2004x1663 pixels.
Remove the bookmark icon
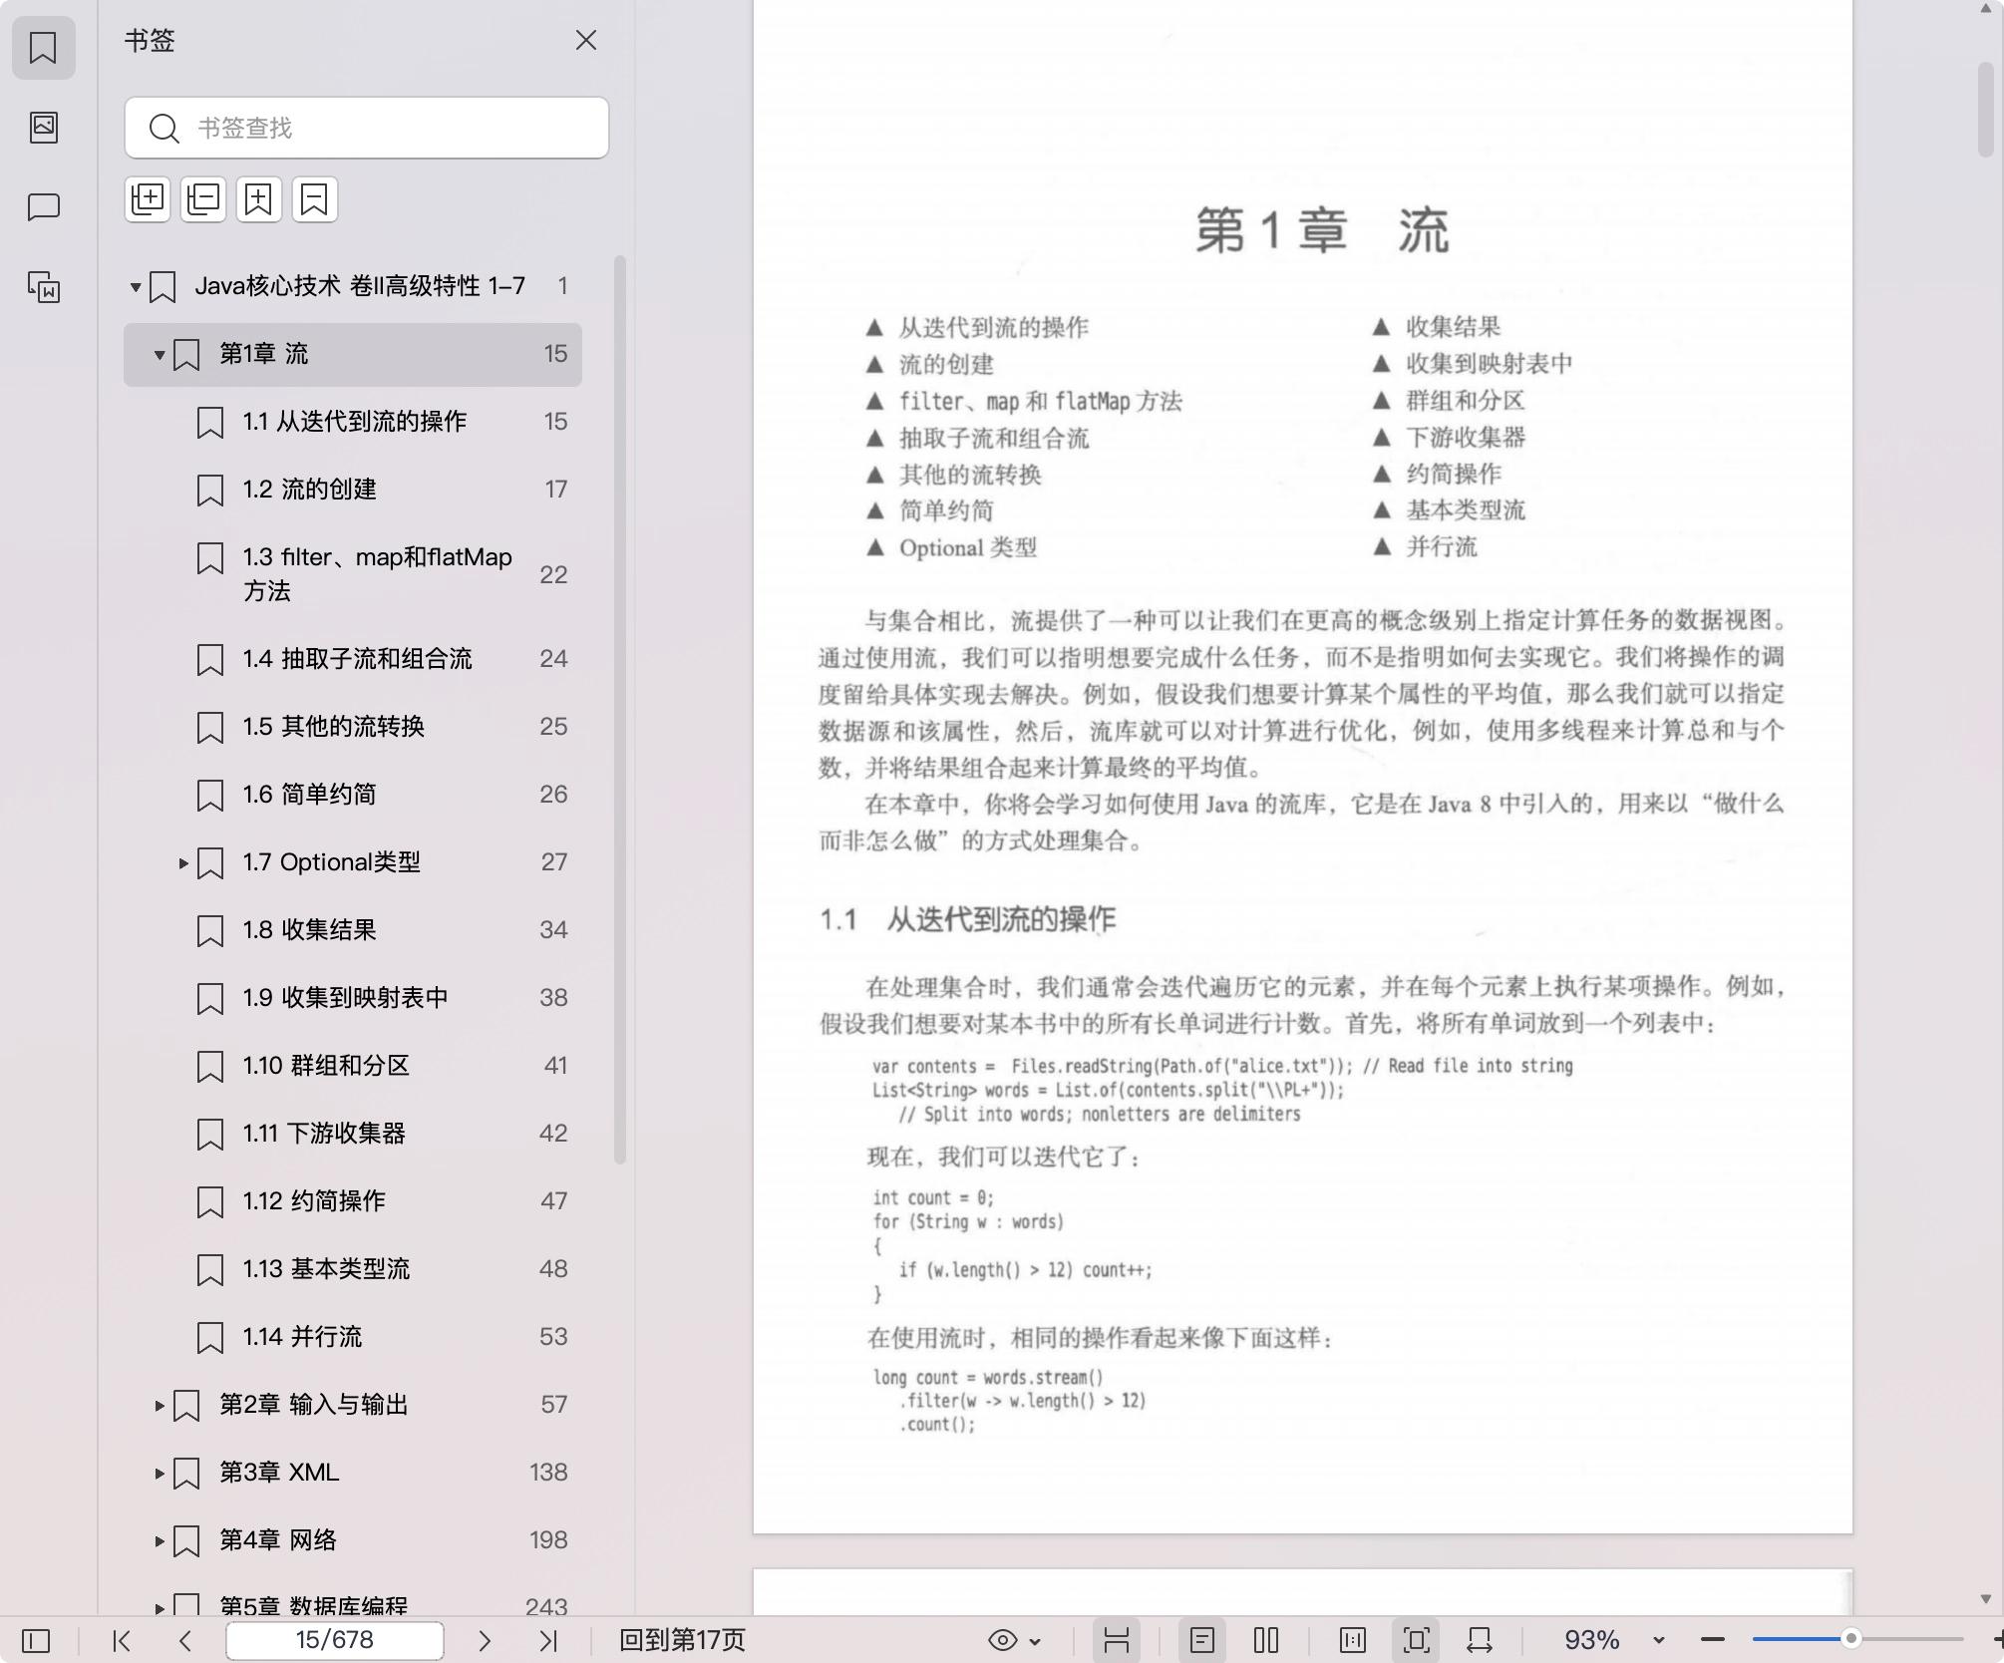(315, 199)
